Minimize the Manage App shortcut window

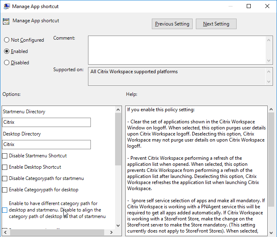[230, 6]
